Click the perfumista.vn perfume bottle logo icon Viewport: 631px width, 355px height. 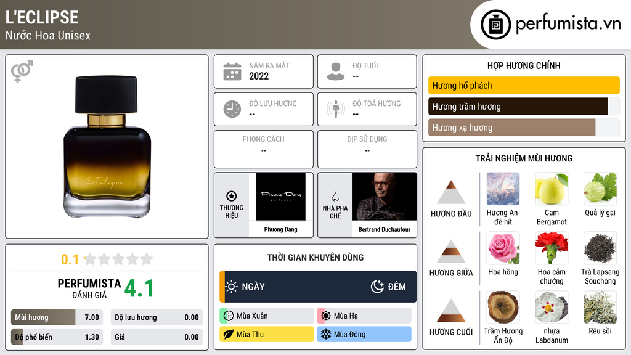(x=495, y=25)
